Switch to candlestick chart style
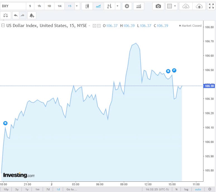The height and width of the screenshot is (192, 216). [87, 6]
